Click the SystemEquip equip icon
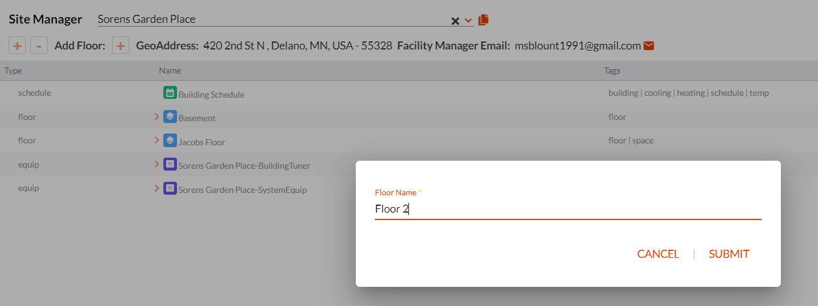This screenshot has height=306, width=818. pos(170,188)
